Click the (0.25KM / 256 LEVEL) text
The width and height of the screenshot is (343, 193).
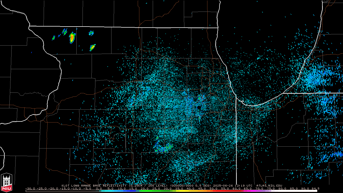148,185
